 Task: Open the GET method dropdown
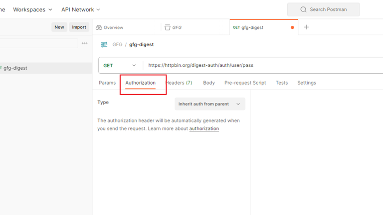(120, 65)
